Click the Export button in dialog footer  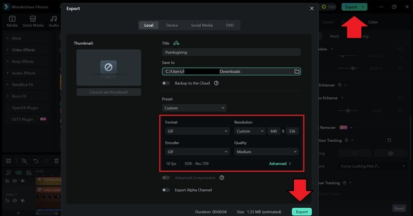301,212
